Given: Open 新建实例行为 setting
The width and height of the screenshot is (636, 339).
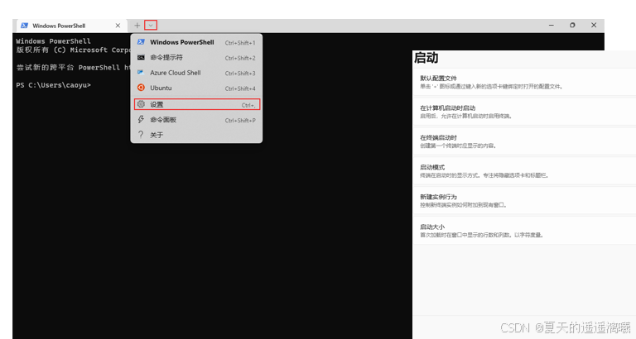Looking at the screenshot, I should [x=524, y=200].
